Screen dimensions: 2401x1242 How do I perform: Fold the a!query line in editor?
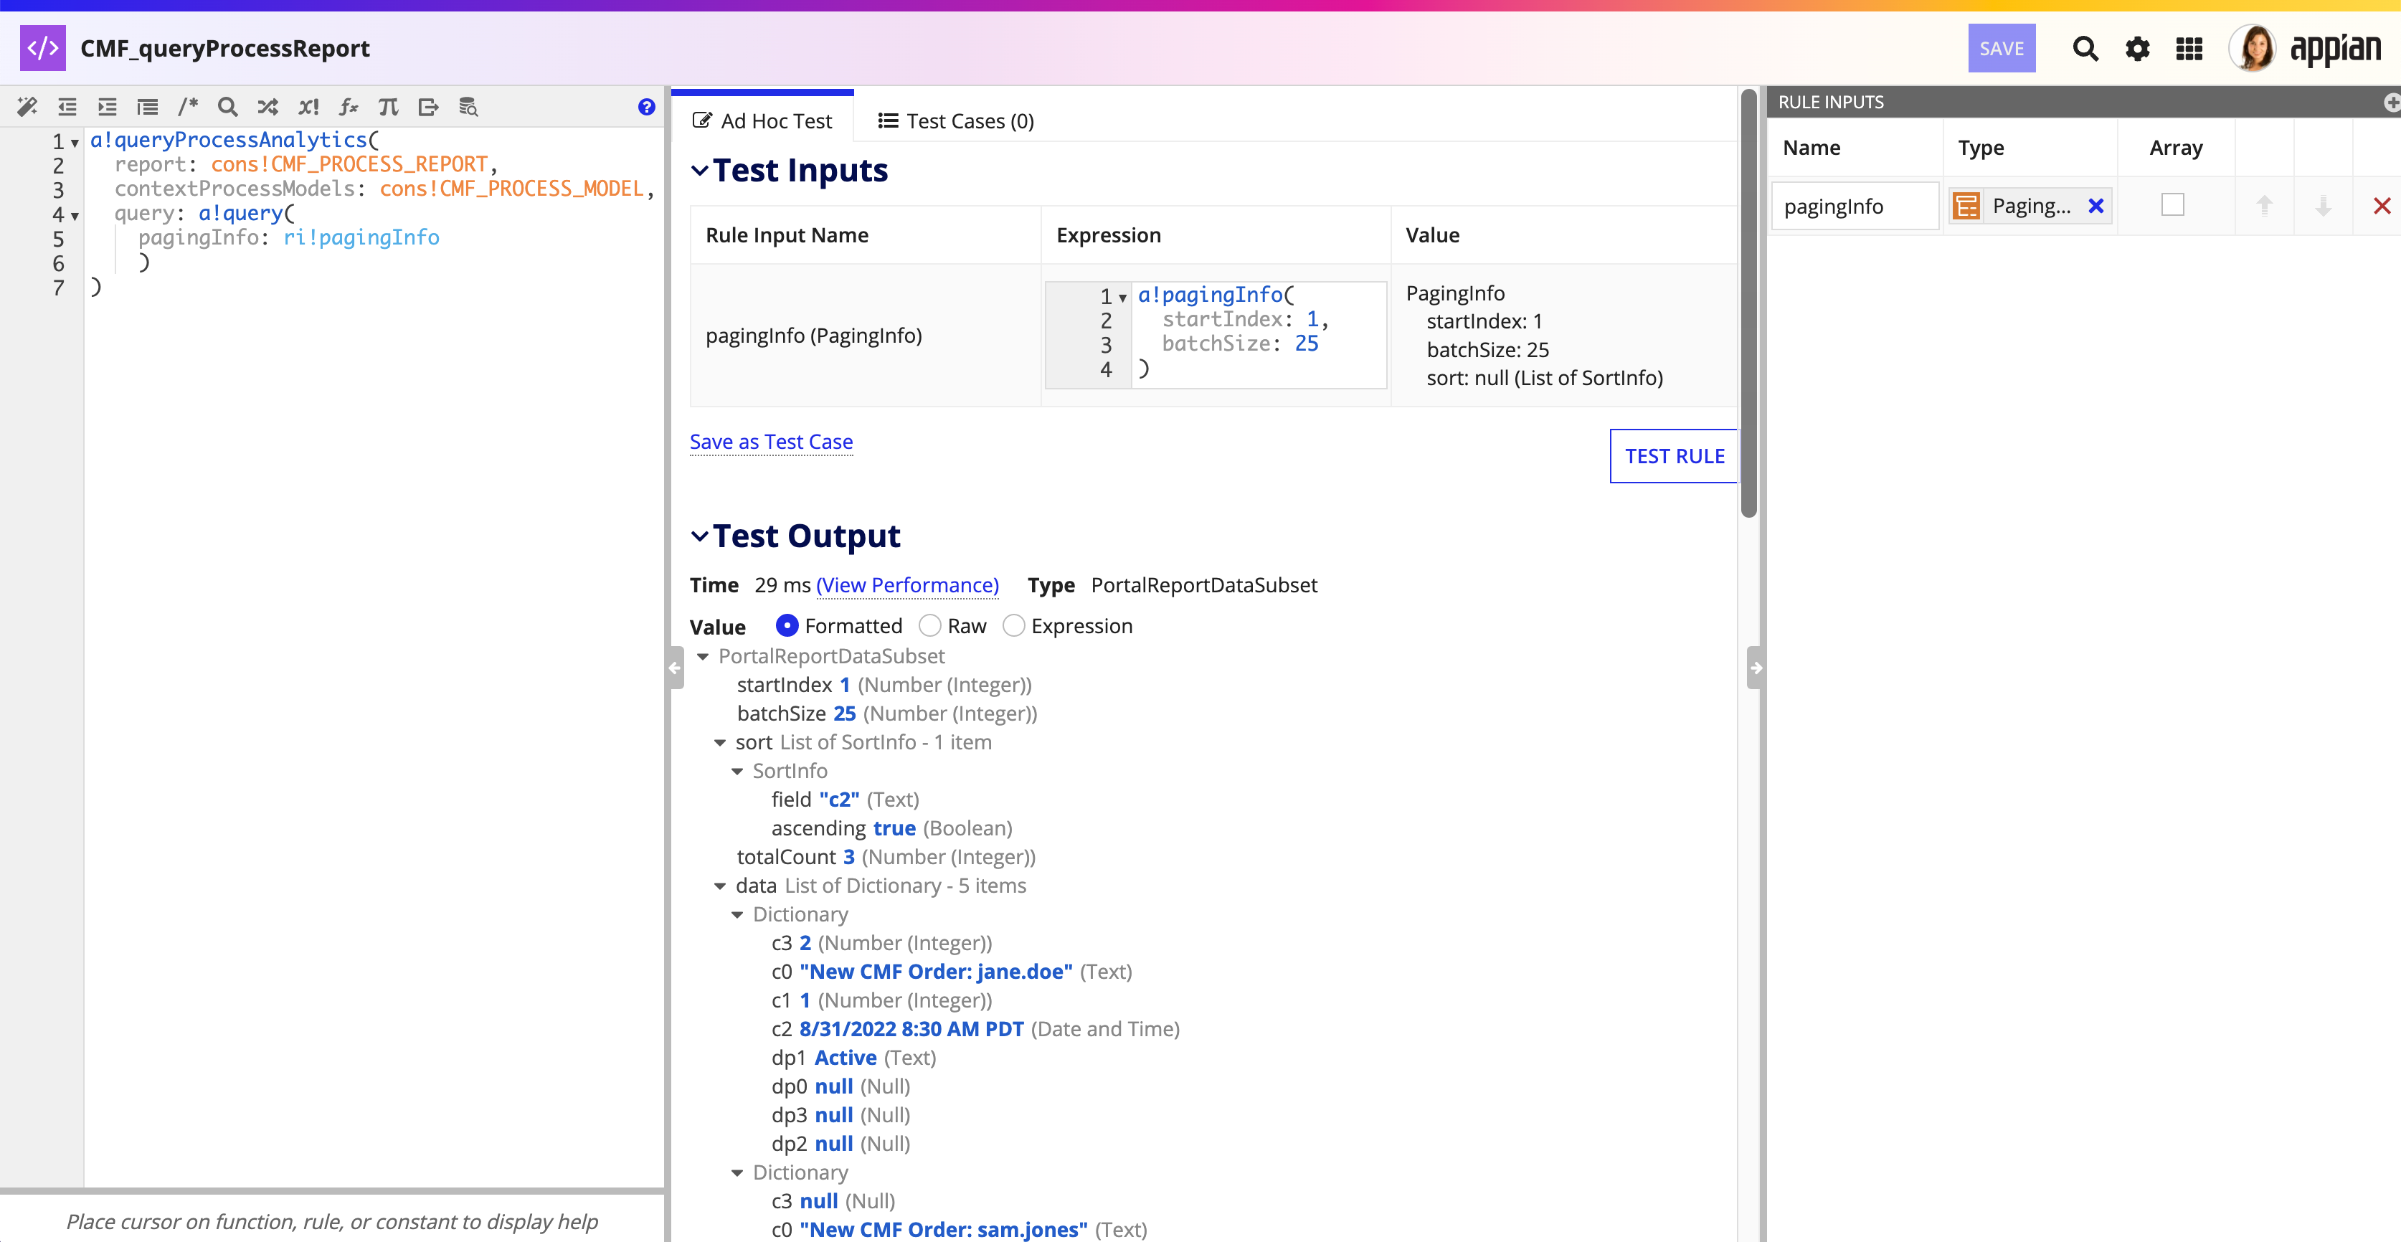[x=75, y=216]
